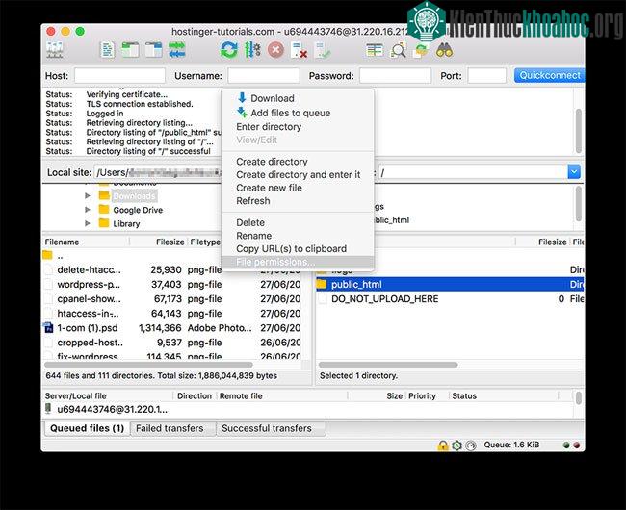Open the directory listing filters icon
626x510 pixels.
[x=375, y=50]
